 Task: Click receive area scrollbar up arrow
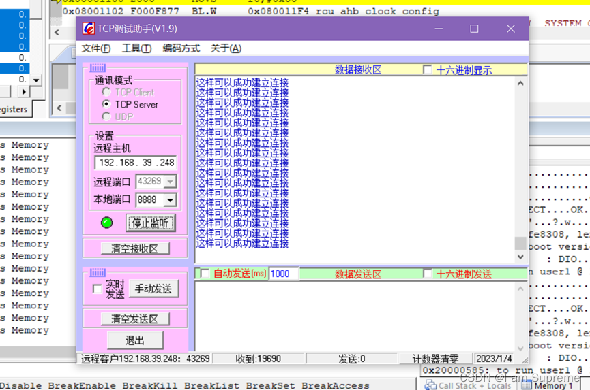520,83
